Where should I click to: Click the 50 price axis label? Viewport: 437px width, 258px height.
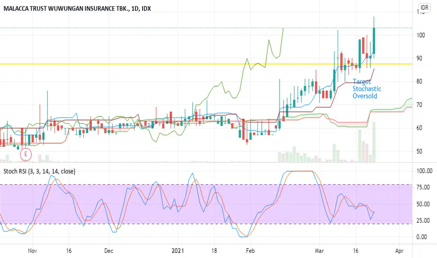[x=419, y=152]
